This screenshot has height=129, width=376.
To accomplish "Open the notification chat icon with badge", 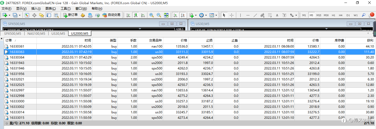I will pos(371,15).
